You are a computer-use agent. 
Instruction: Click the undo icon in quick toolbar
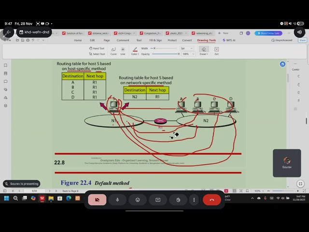point(33,40)
